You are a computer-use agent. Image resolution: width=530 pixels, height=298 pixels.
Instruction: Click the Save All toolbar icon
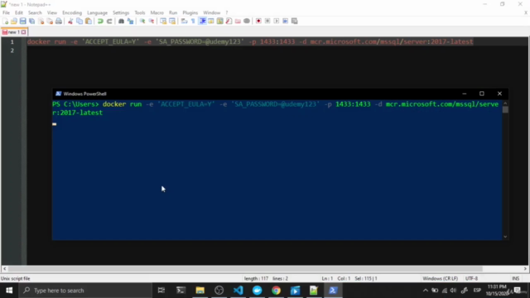(31, 21)
